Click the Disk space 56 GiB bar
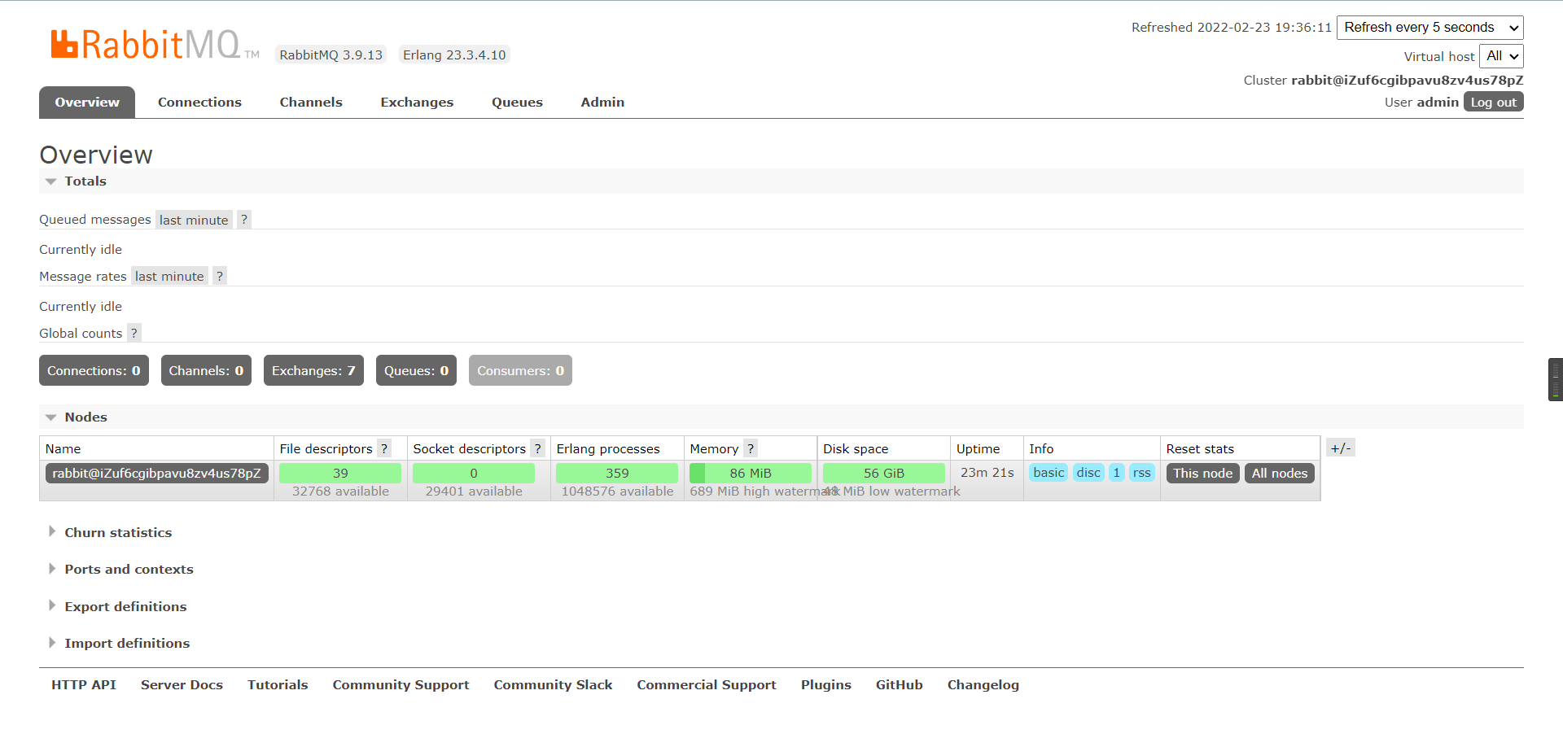Image resolution: width=1563 pixels, height=734 pixels. (x=883, y=474)
